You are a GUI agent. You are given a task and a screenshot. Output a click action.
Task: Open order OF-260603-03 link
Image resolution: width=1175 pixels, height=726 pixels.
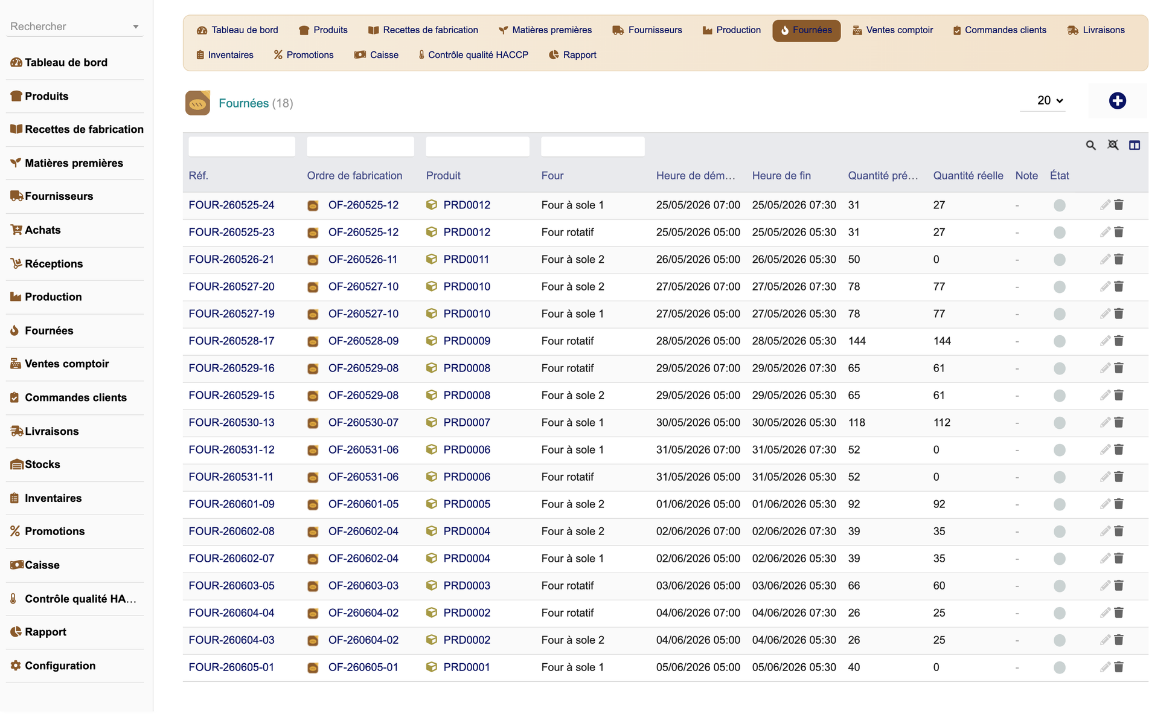[363, 585]
